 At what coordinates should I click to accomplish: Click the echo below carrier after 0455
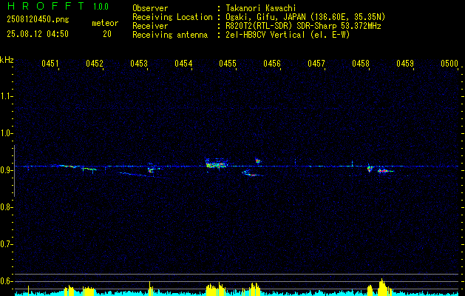coord(252,173)
